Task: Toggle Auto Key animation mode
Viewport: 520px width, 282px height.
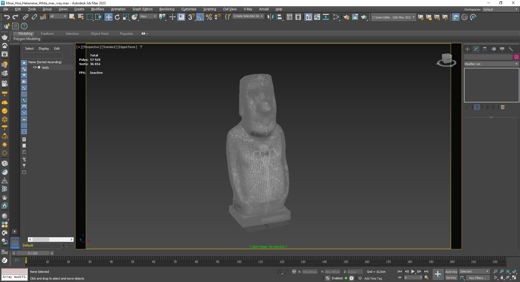Action: pyautogui.click(x=451, y=271)
